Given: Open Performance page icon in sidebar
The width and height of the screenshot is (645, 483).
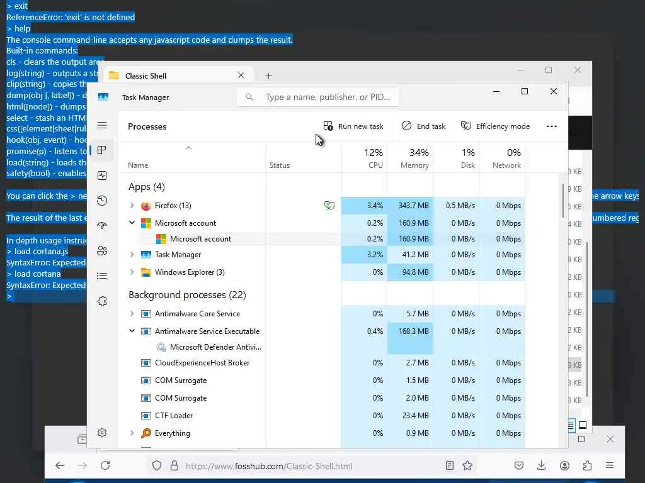Looking at the screenshot, I should click(x=102, y=175).
